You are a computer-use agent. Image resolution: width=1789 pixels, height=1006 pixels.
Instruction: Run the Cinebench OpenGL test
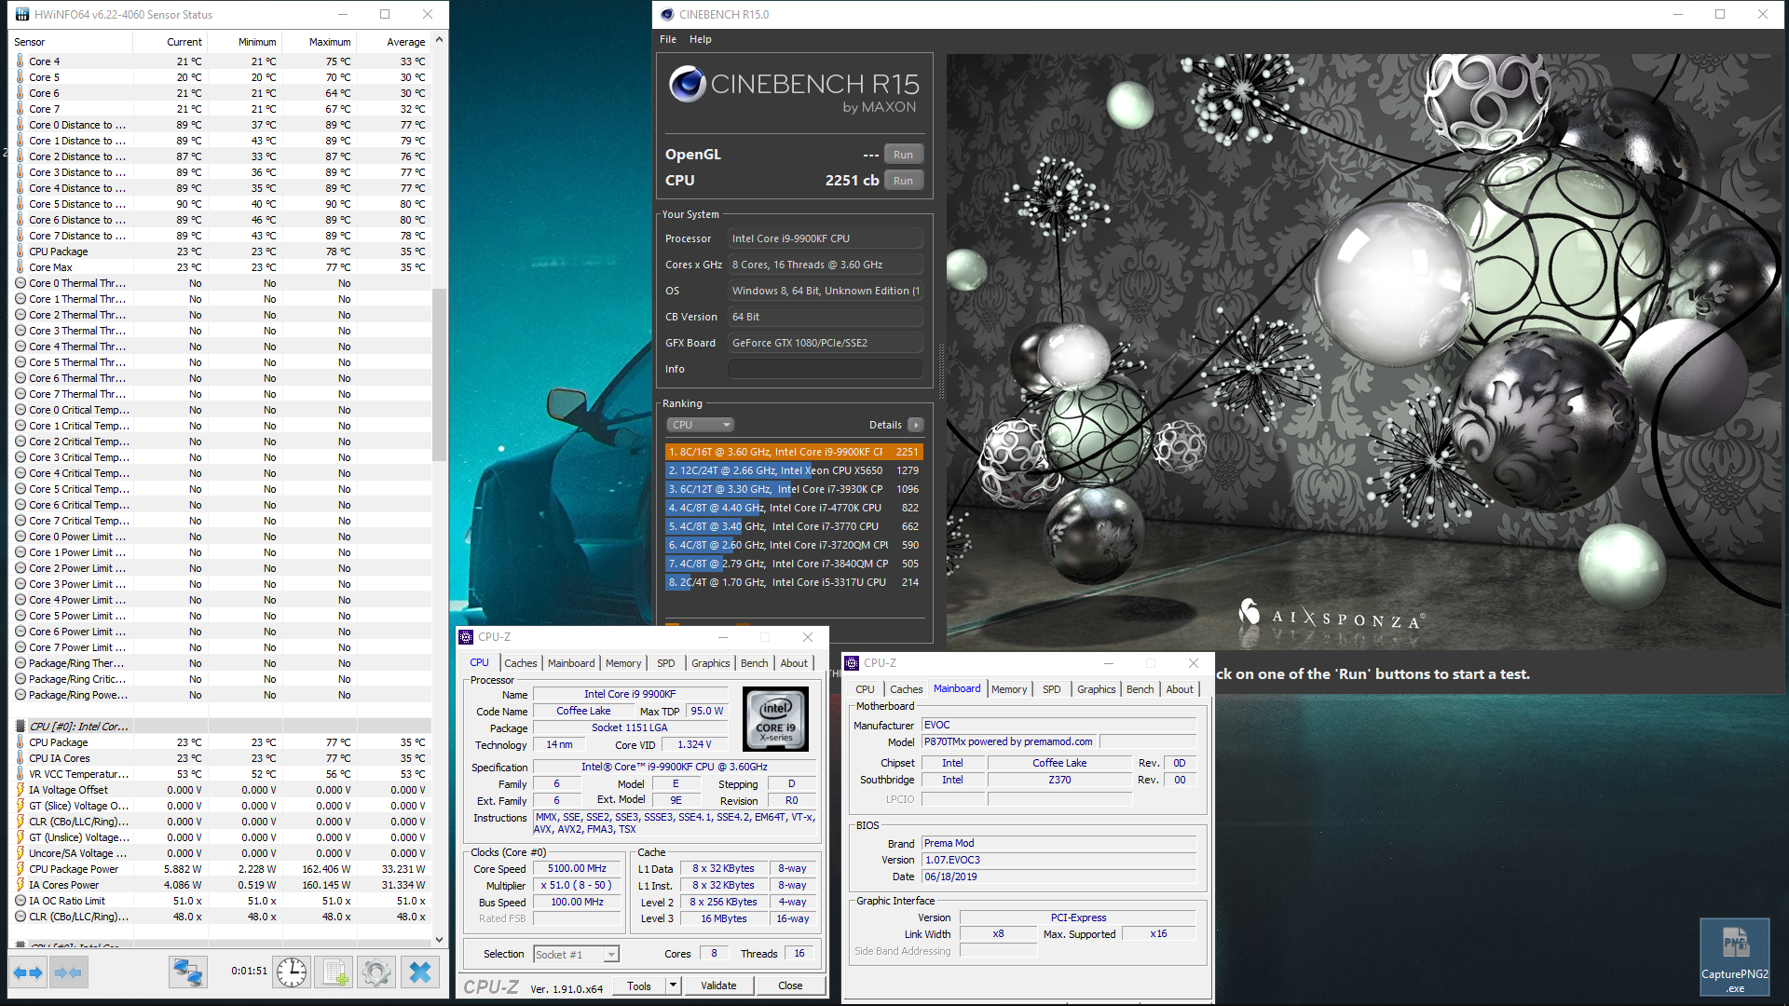[903, 155]
